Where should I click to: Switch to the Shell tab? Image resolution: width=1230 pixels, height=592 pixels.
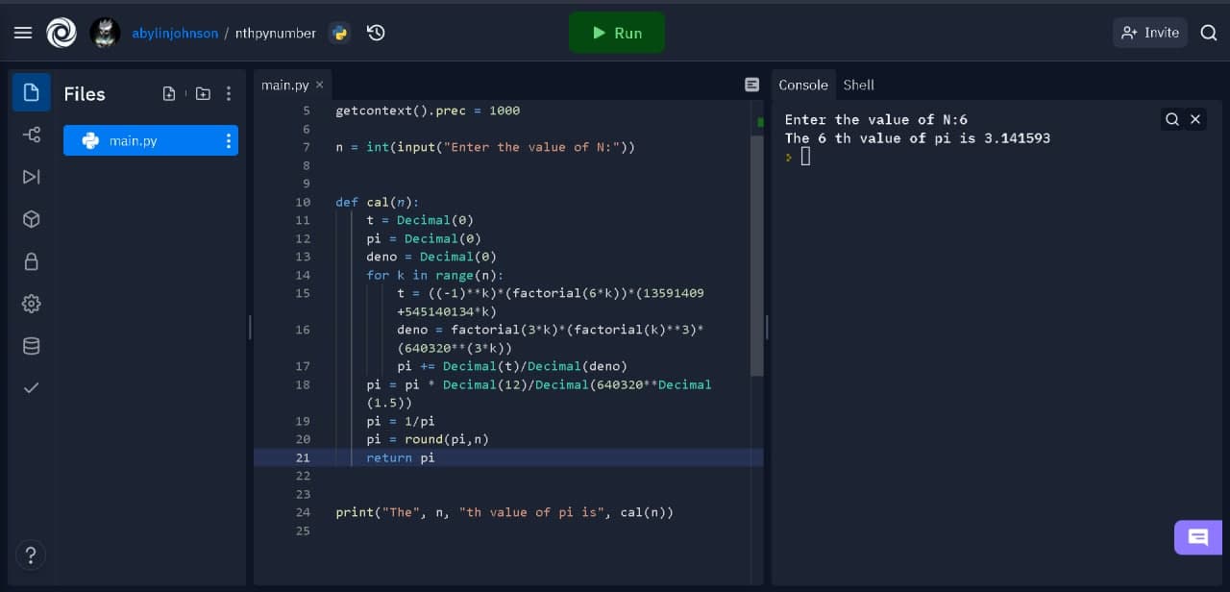coord(858,85)
